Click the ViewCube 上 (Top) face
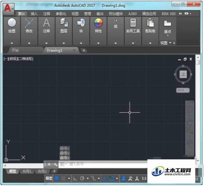Viewport: 204px width, 187px height. pos(183,74)
